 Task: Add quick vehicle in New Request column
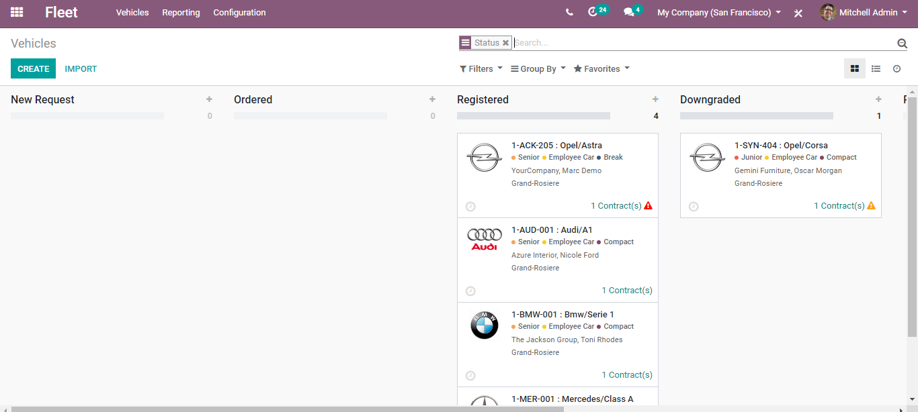point(209,99)
